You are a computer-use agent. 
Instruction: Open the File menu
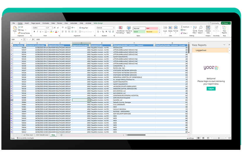pyautogui.click(x=14, y=23)
